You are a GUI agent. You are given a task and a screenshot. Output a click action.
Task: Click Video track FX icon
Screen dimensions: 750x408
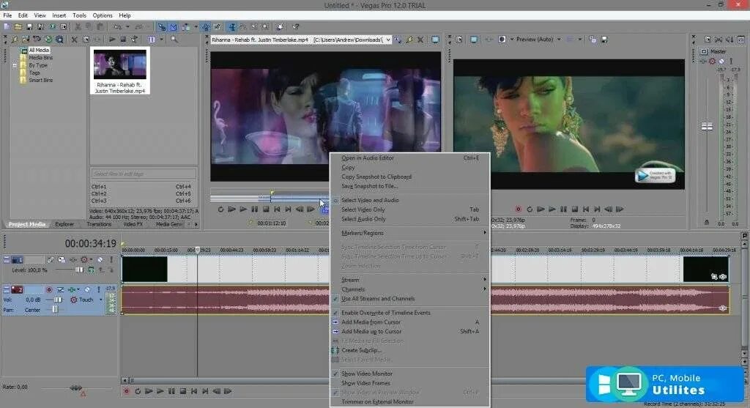[x=73, y=260]
